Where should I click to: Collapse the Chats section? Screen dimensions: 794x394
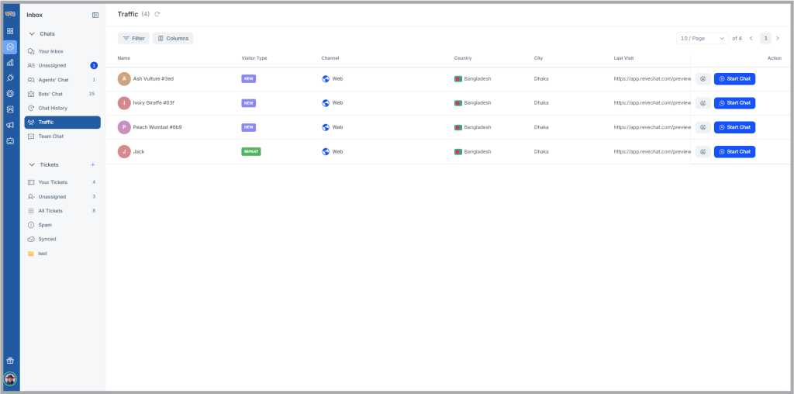(32, 34)
